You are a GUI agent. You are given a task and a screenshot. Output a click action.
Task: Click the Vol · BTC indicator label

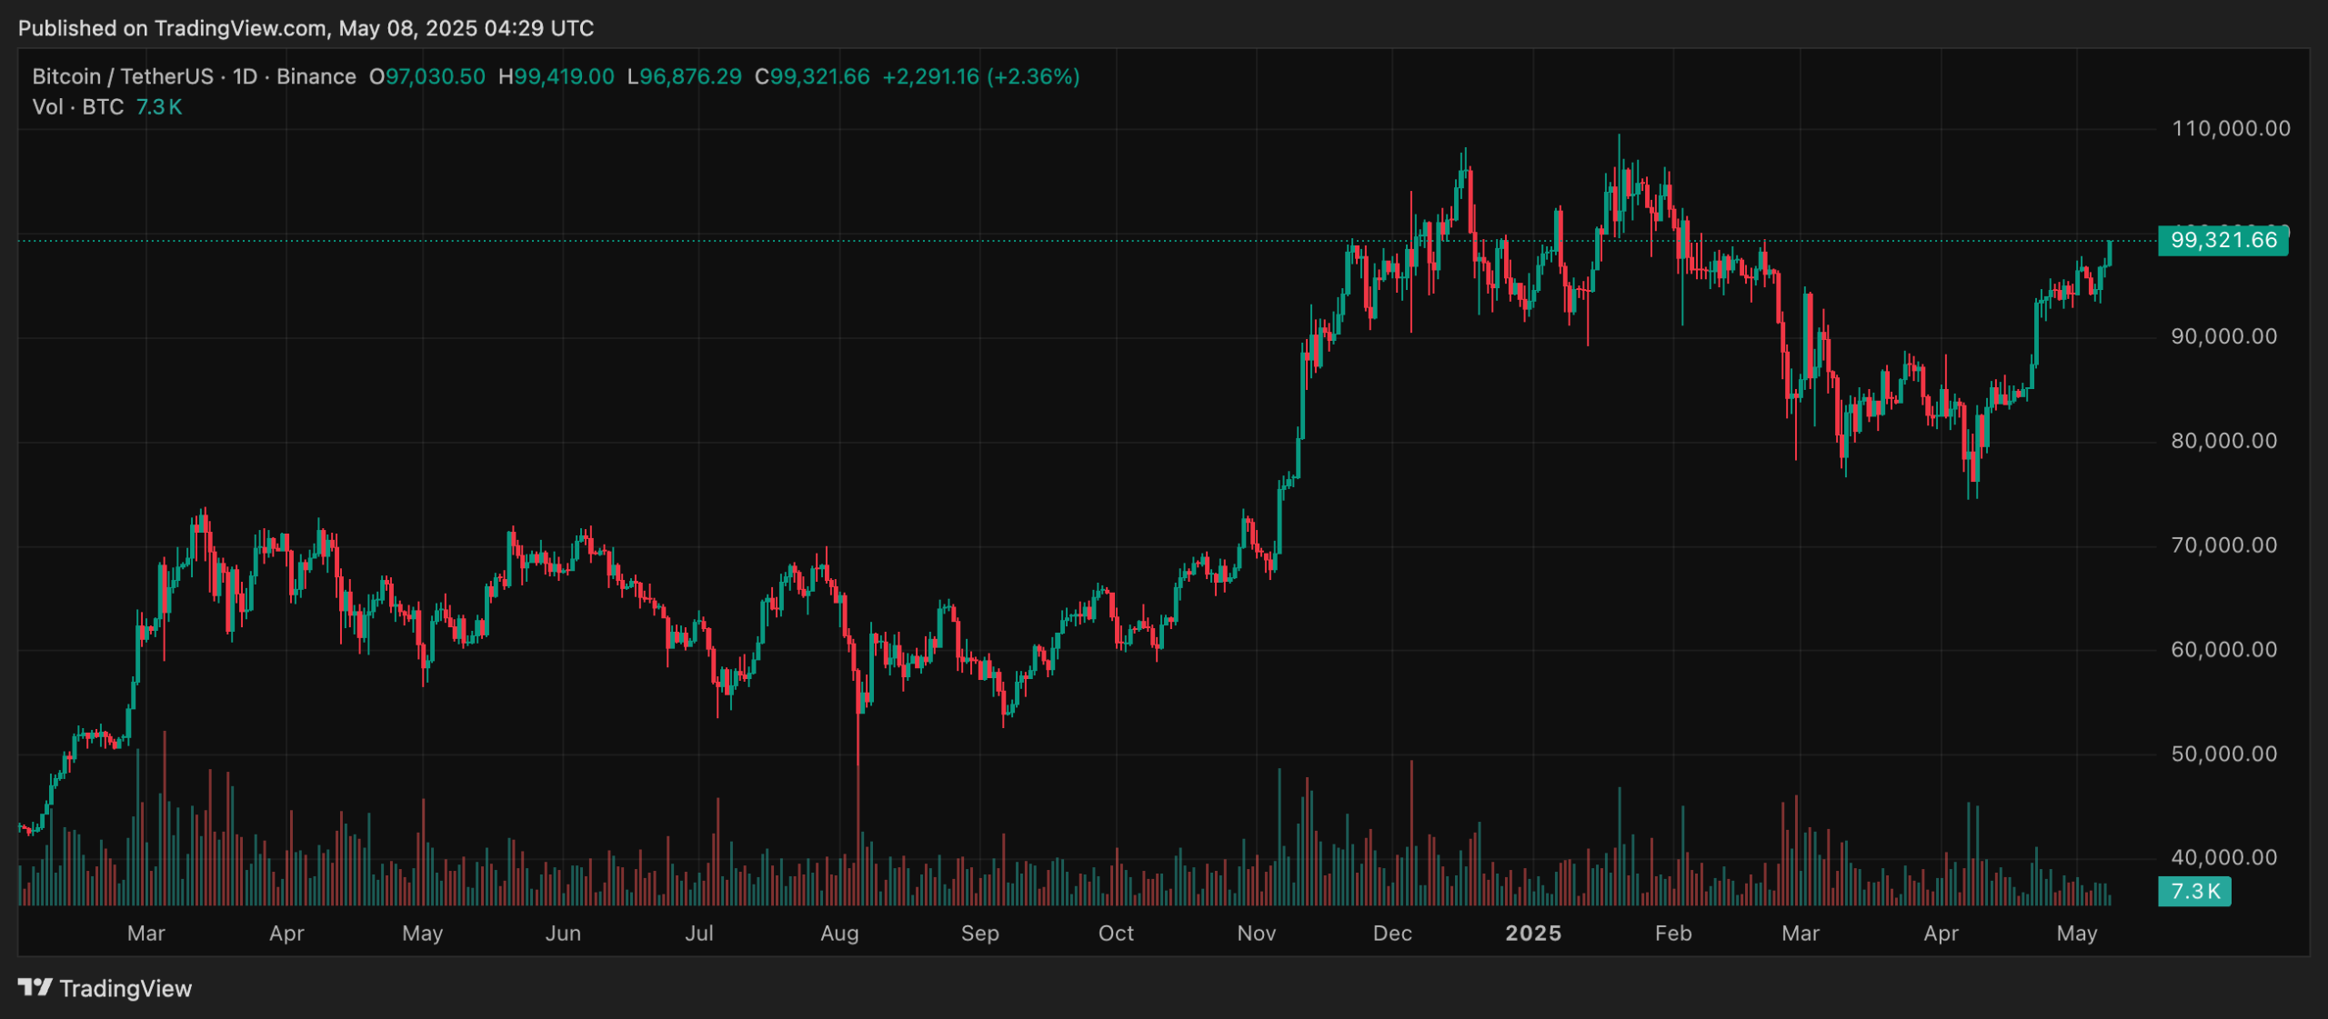click(78, 107)
